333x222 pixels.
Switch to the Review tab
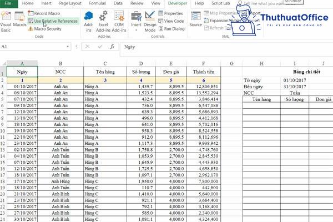[x=137, y=3]
